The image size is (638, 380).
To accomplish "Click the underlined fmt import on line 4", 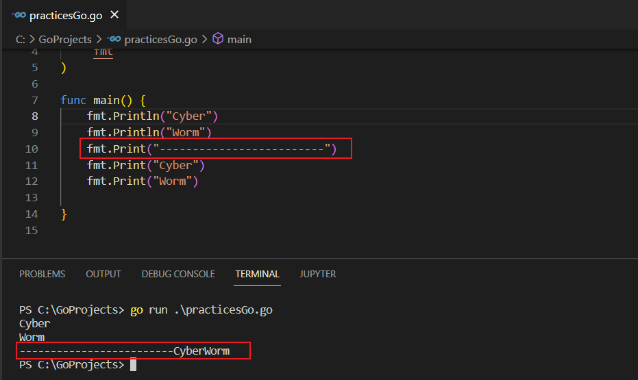I will [x=103, y=51].
